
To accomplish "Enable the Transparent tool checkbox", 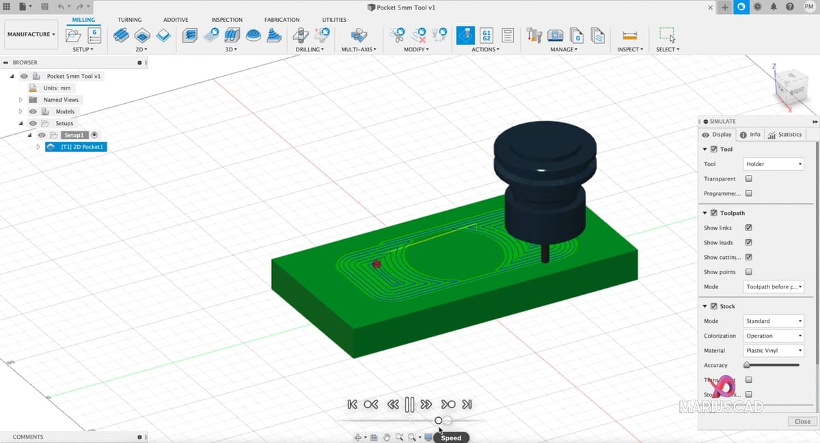I will point(748,178).
